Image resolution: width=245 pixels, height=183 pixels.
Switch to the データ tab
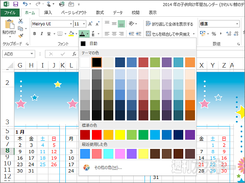pyautogui.click(x=118, y=13)
